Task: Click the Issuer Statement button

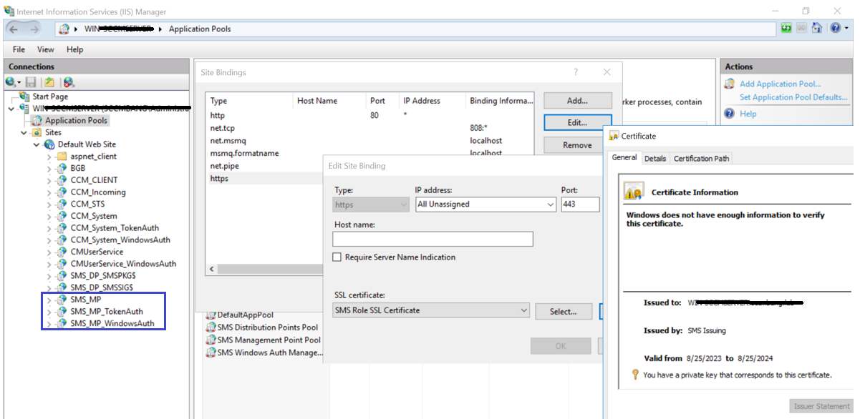Action: point(822,406)
